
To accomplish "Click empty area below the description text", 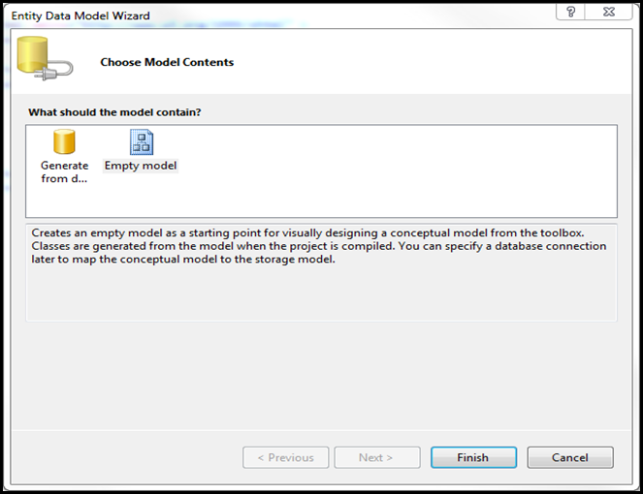I will pos(320,295).
